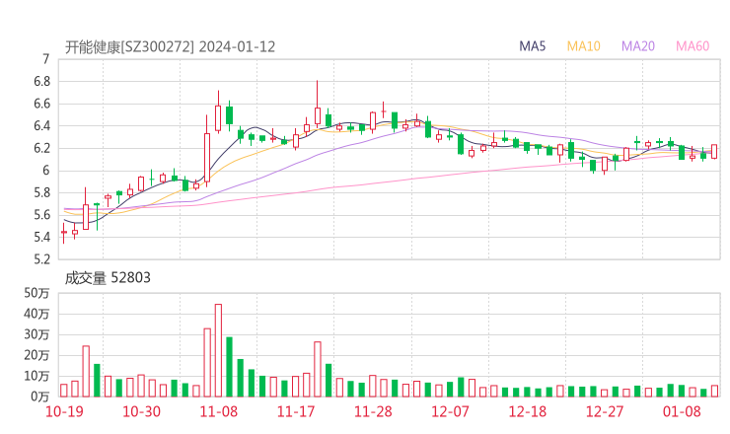
Task: Click the 12-07 date axis label
Action: tap(450, 411)
